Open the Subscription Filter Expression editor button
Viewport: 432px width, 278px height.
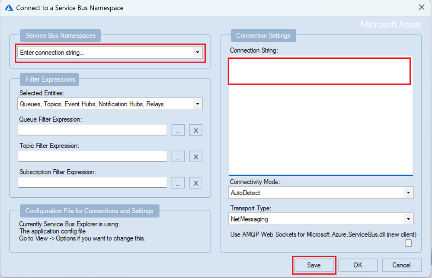pos(178,183)
